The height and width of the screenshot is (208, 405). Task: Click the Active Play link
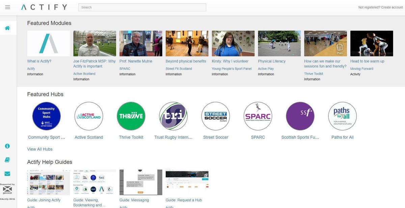pyautogui.click(x=266, y=69)
